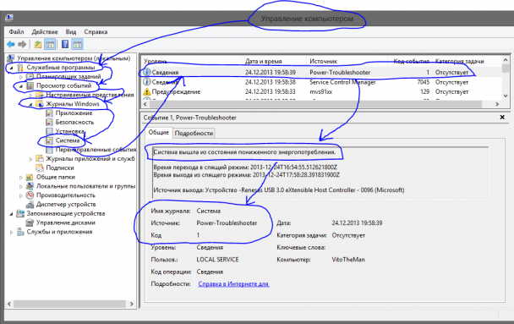514x324 pixels.
Task: Select the Предупреждение mvs91xx event row
Action: (x=321, y=92)
